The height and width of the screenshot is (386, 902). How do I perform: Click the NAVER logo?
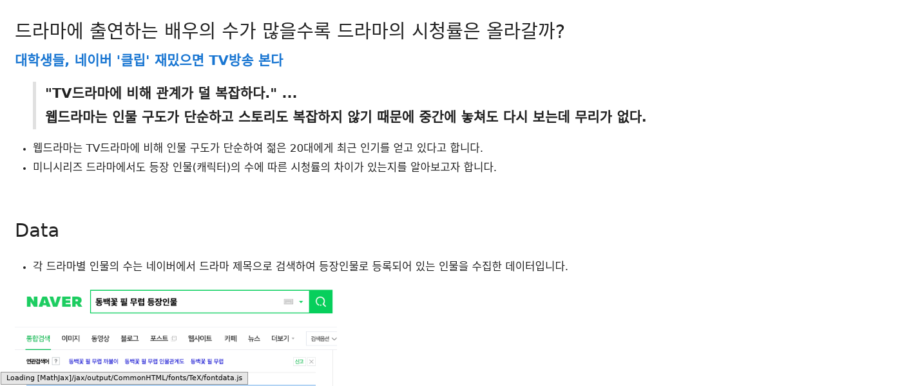[x=54, y=302]
